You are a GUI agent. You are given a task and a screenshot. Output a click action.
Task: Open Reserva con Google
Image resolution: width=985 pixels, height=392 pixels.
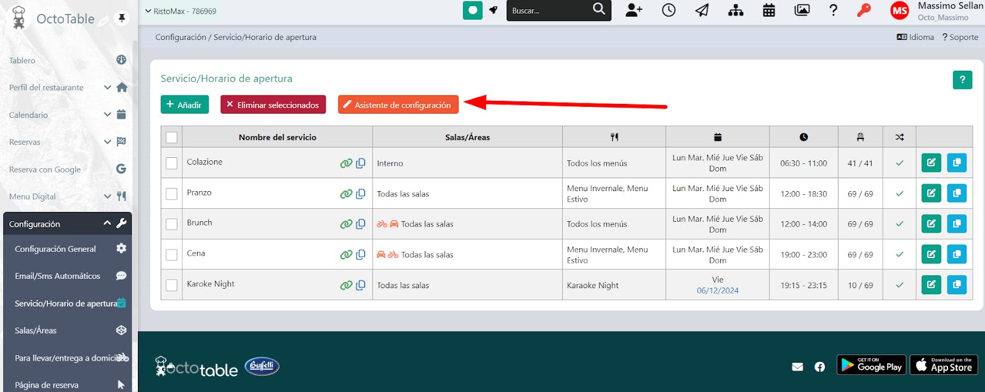[x=68, y=170]
